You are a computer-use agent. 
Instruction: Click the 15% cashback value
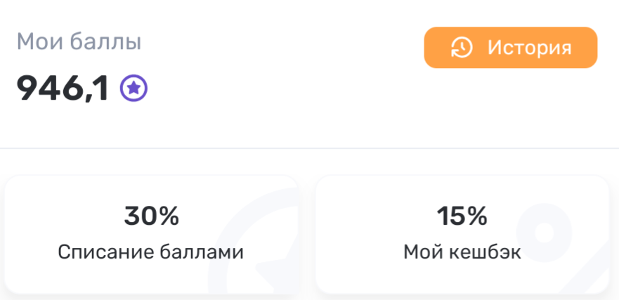[x=462, y=216]
